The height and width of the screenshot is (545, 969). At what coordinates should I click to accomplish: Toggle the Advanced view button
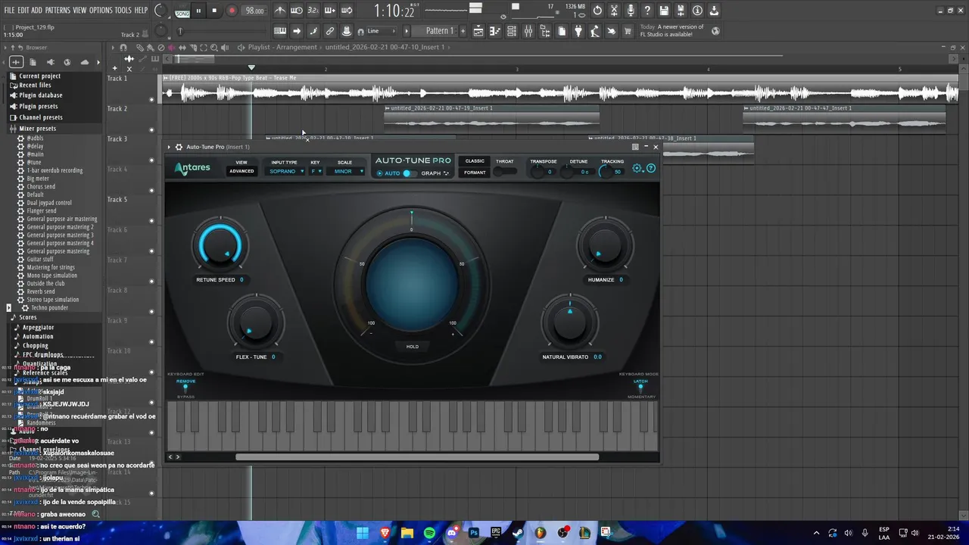pos(241,171)
